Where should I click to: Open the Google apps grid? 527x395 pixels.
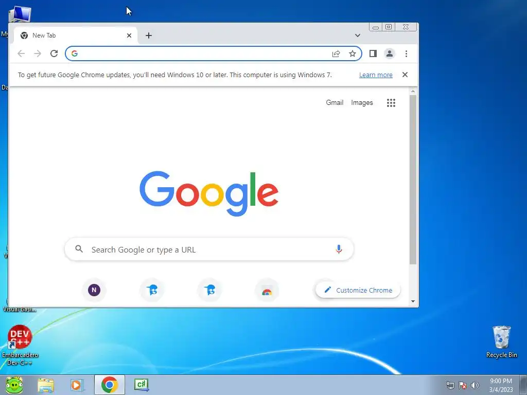[391, 103]
